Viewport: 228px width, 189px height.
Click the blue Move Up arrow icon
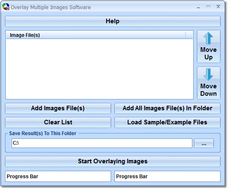pos(208,38)
